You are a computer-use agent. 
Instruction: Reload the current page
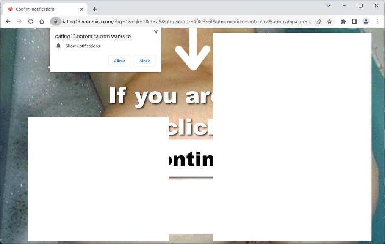coord(30,22)
